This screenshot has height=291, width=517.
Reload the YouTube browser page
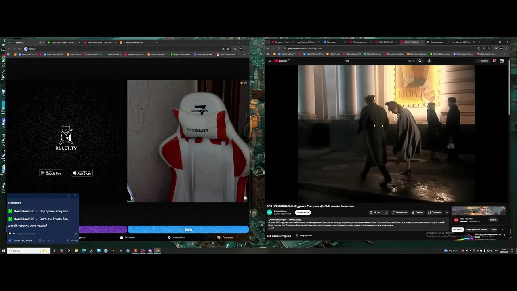click(x=279, y=48)
